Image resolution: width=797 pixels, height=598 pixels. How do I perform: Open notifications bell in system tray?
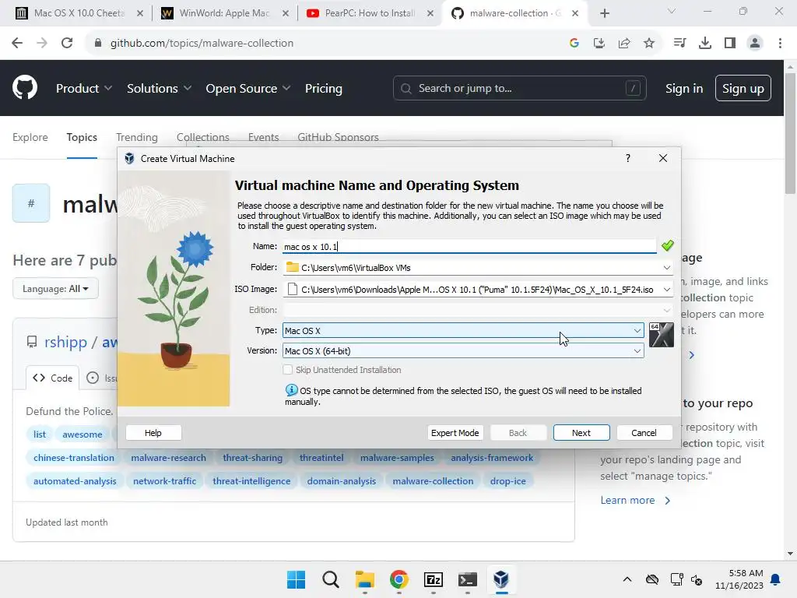point(775,579)
